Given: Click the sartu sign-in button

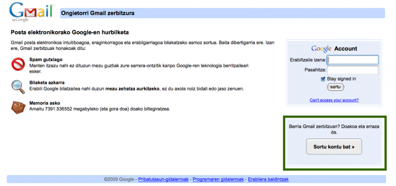Looking at the screenshot, I should pyautogui.click(x=336, y=87).
